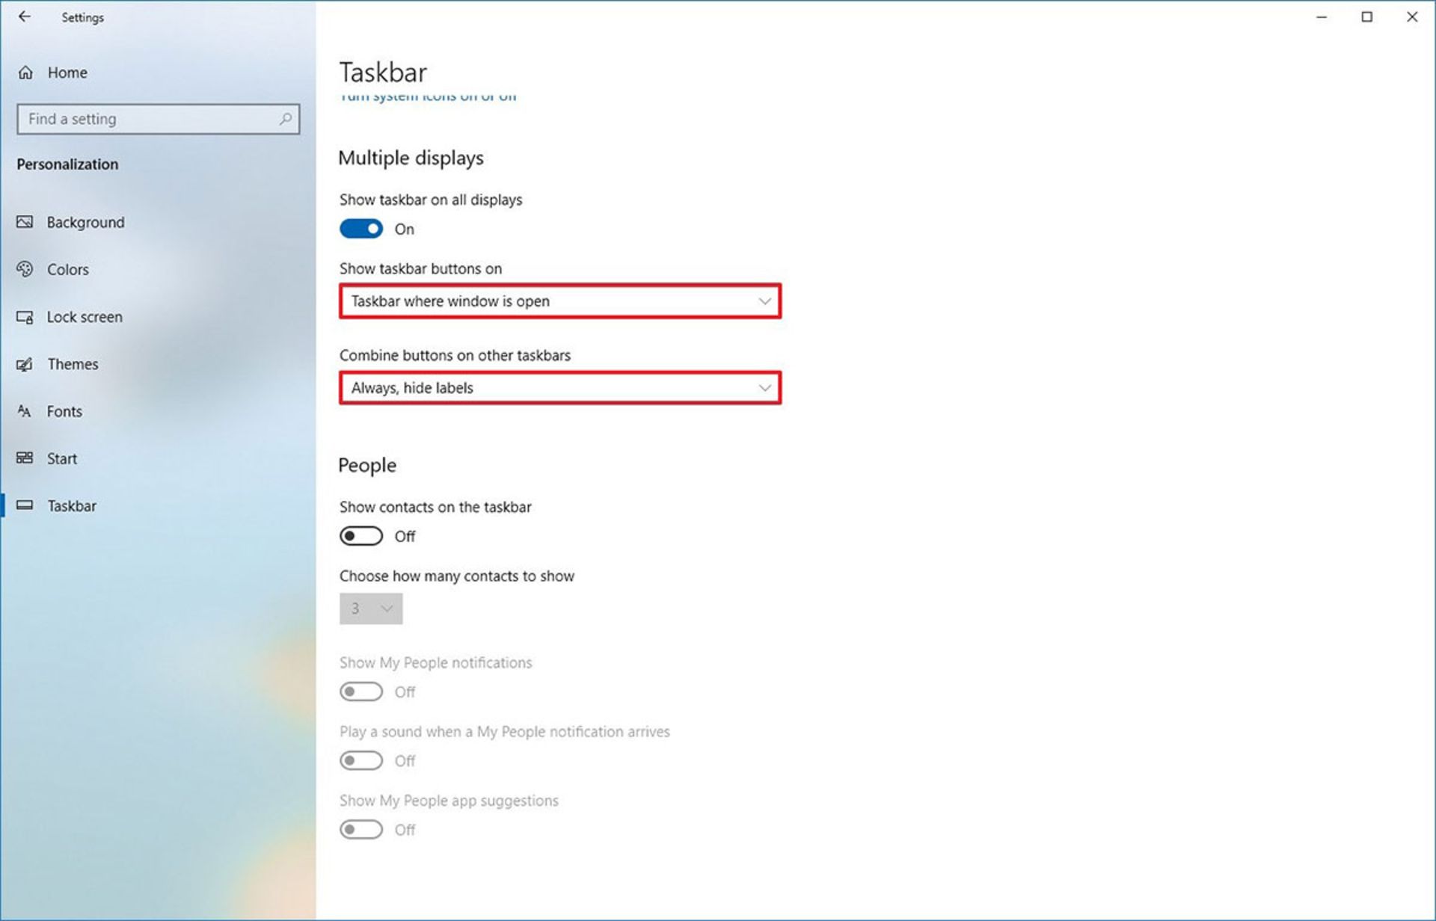Expand Combine buttons on other taskbars dropdown
The height and width of the screenshot is (921, 1436).
[x=560, y=387]
